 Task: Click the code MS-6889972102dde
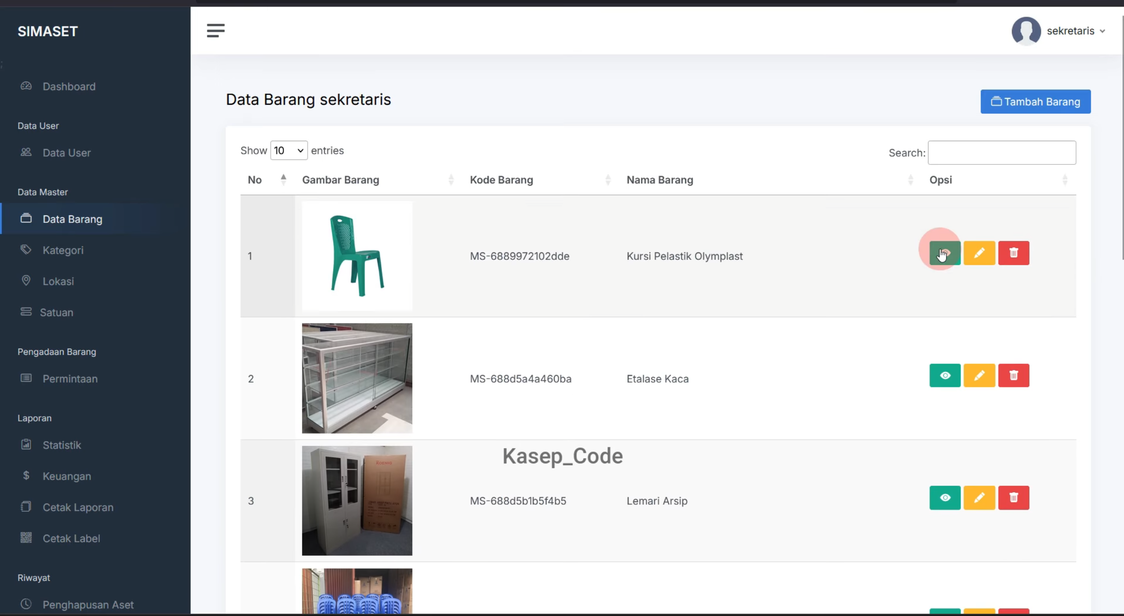519,256
